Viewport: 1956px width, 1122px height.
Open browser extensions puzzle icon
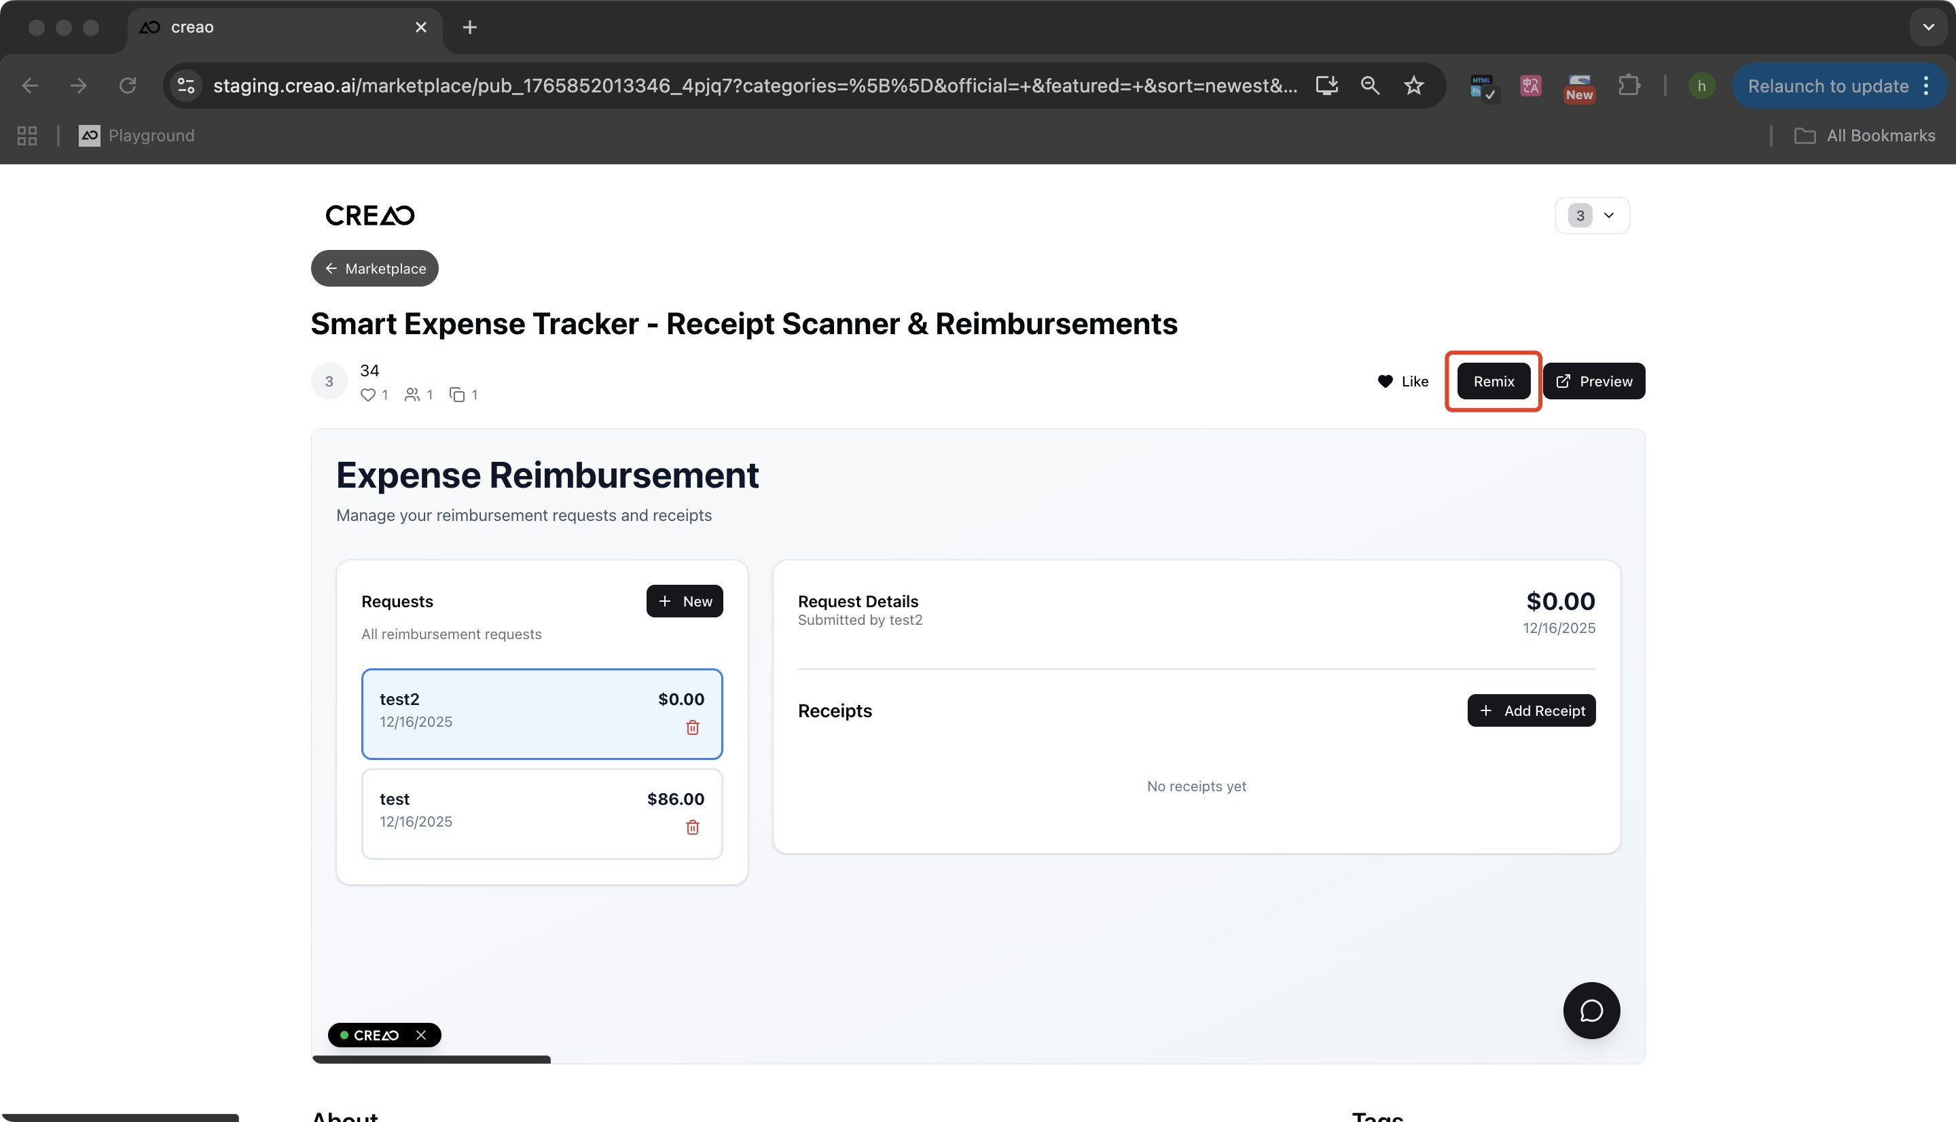(x=1628, y=86)
